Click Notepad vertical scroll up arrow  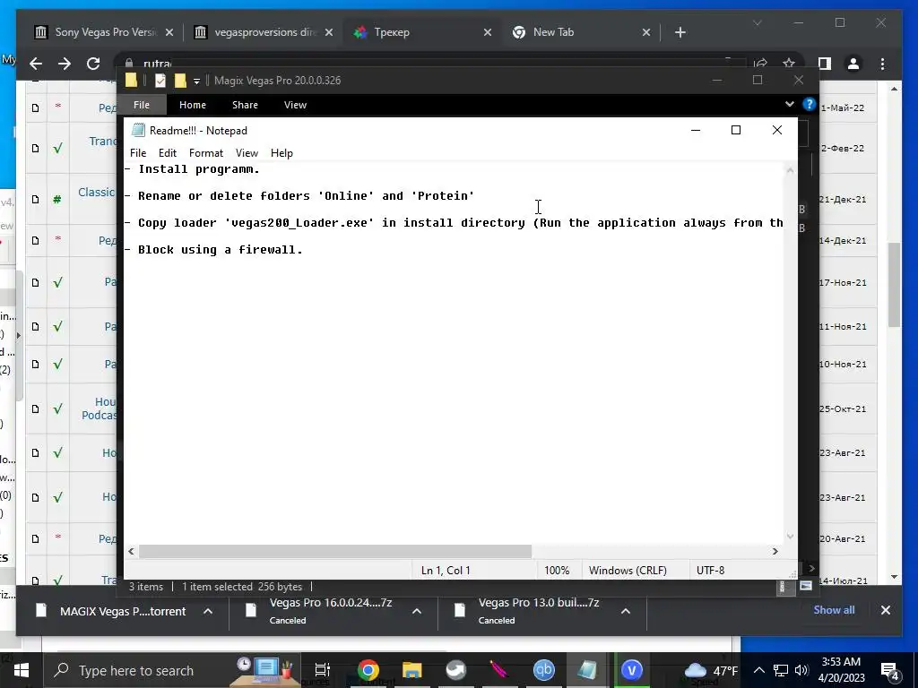click(x=791, y=170)
